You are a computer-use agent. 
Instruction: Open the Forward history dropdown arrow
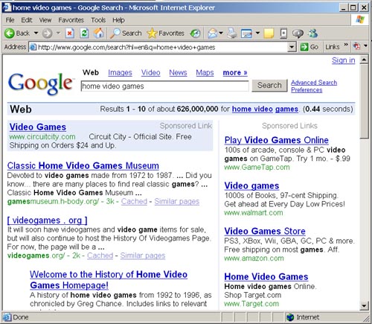(x=58, y=33)
